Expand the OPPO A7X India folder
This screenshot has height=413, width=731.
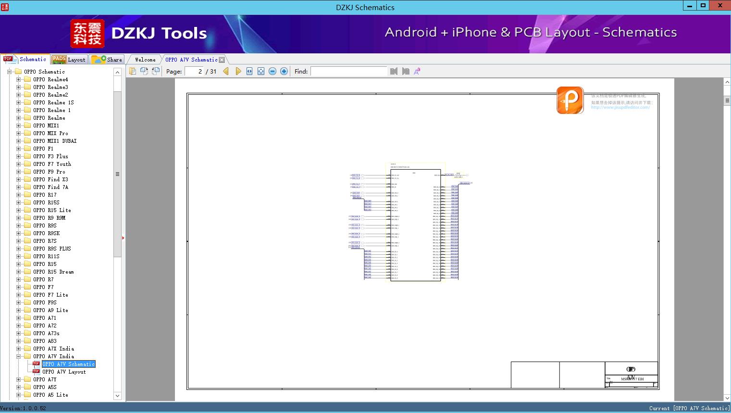pyautogui.click(x=18, y=349)
